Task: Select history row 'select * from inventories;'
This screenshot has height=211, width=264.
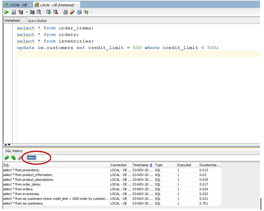Action: [x=112, y=194]
